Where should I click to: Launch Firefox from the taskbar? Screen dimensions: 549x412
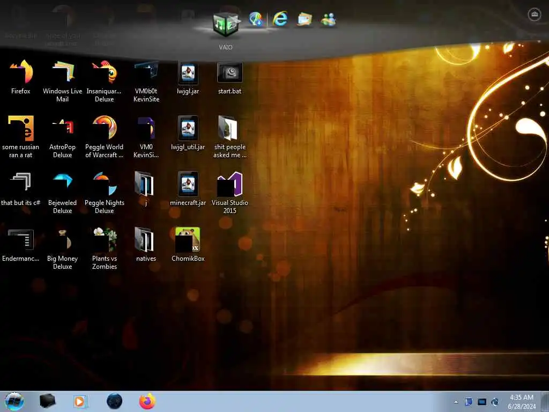(x=147, y=401)
